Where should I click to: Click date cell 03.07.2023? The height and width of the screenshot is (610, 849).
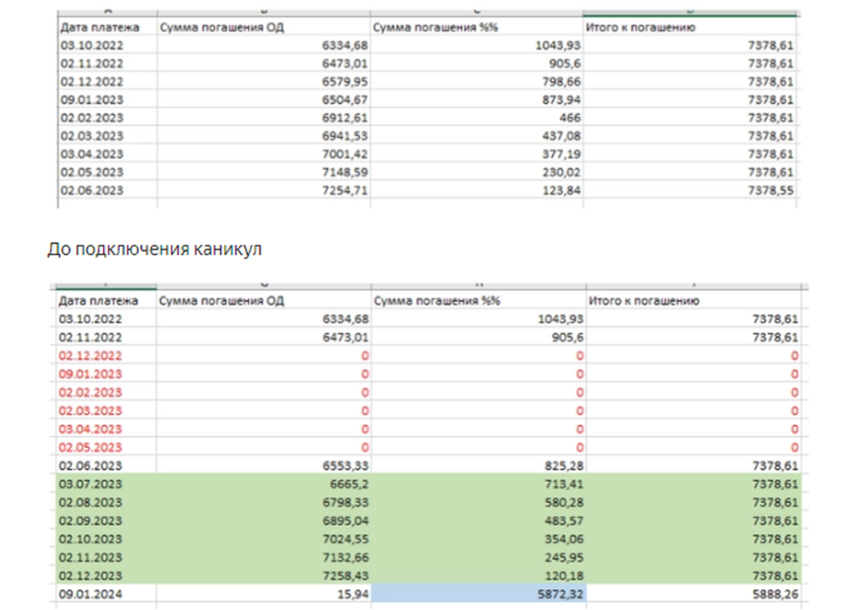pos(106,484)
